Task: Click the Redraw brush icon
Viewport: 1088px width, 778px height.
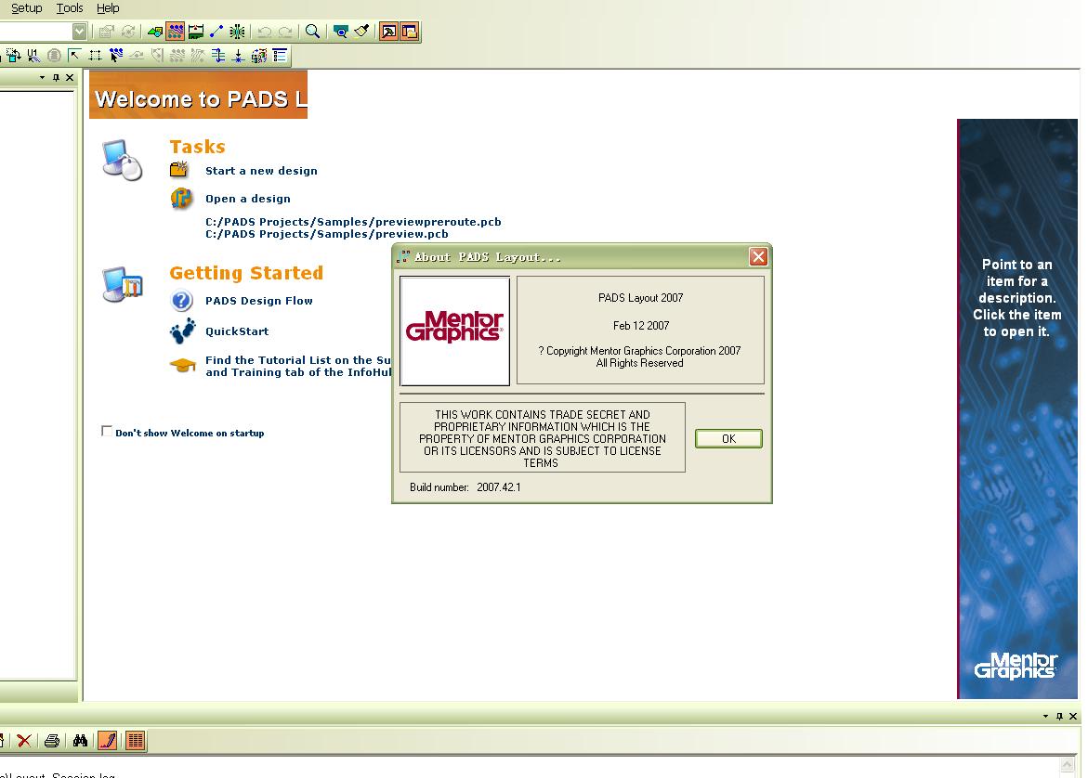Action: (x=361, y=32)
